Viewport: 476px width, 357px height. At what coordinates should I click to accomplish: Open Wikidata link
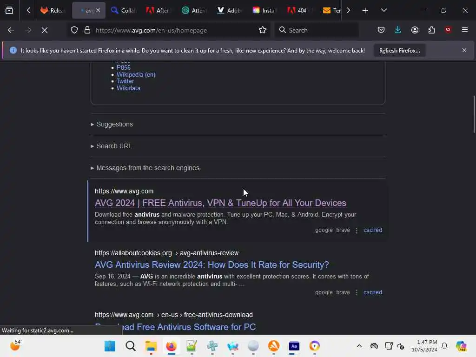(128, 88)
